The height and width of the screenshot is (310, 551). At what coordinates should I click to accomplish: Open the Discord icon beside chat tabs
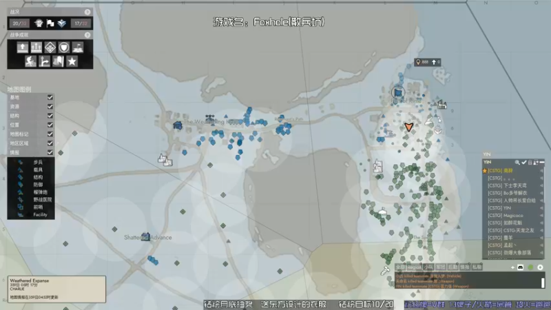[x=521, y=267]
